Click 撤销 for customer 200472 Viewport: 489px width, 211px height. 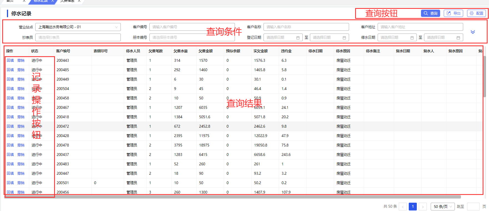(x=21, y=126)
